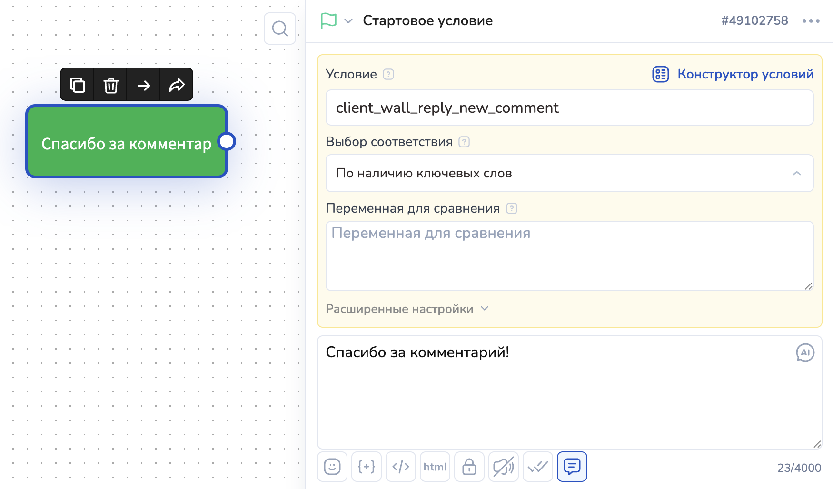The height and width of the screenshot is (489, 833).
Task: Click the right arrow icon above block
Action: [x=143, y=85]
